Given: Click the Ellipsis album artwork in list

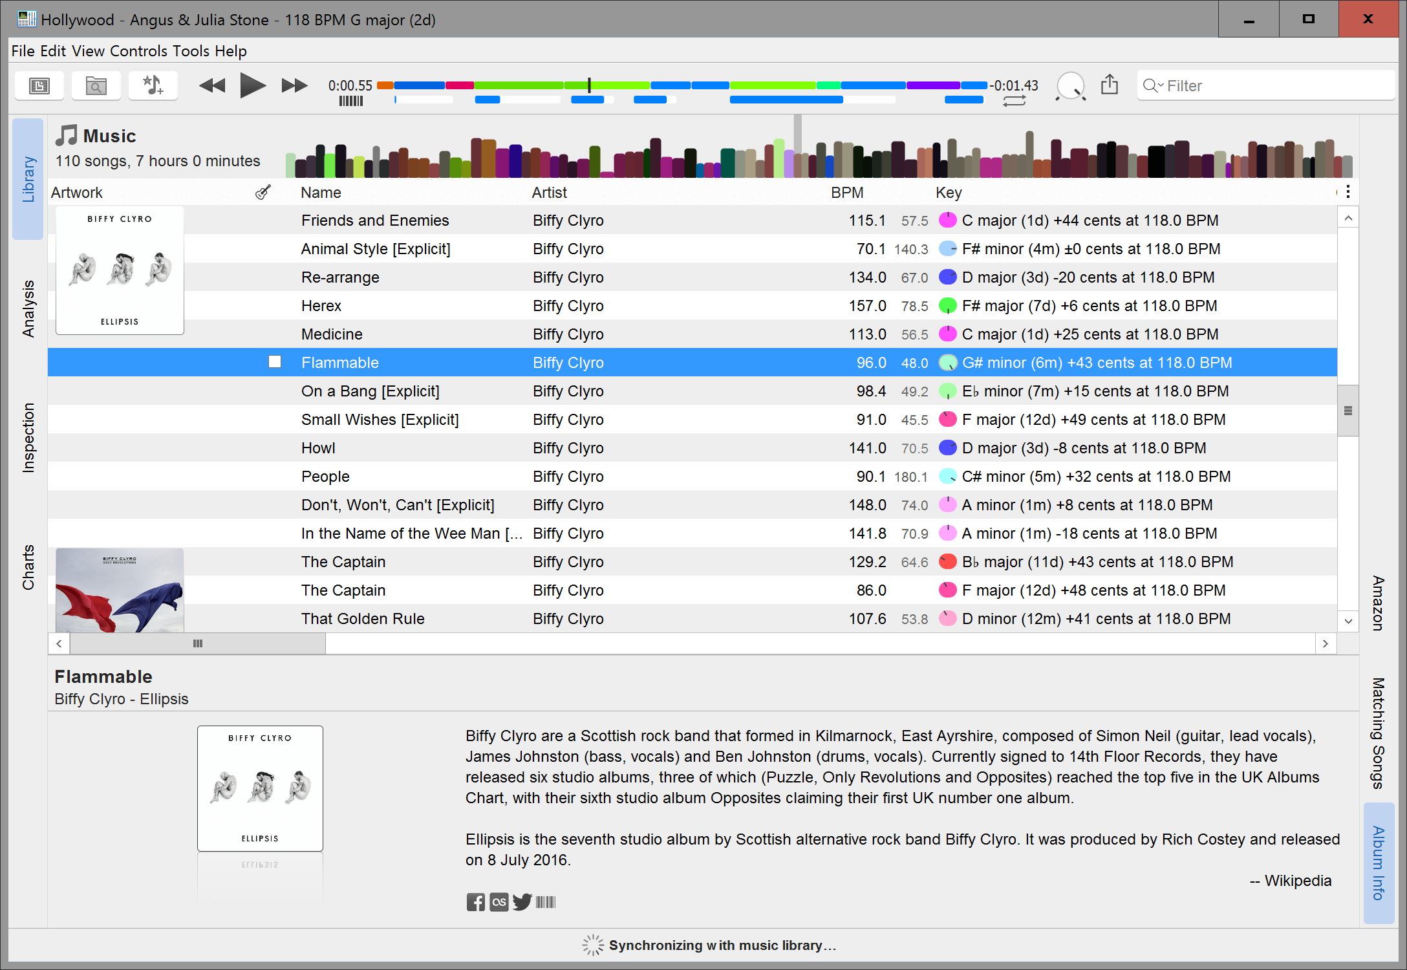Looking at the screenshot, I should tap(120, 270).
